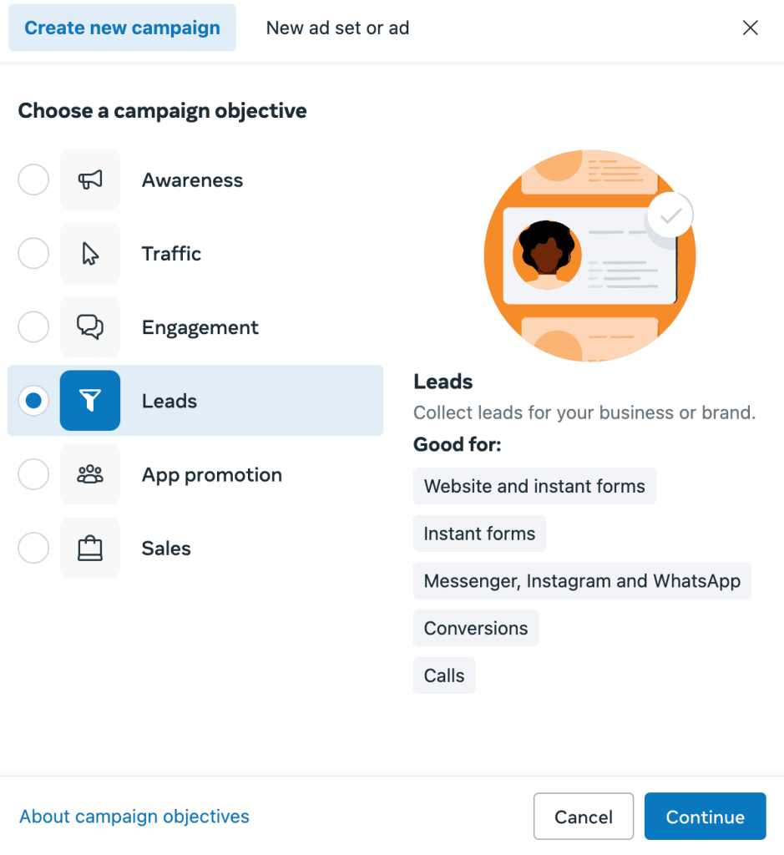Click the Leads funnel icon
The image size is (784, 855).
[90, 400]
